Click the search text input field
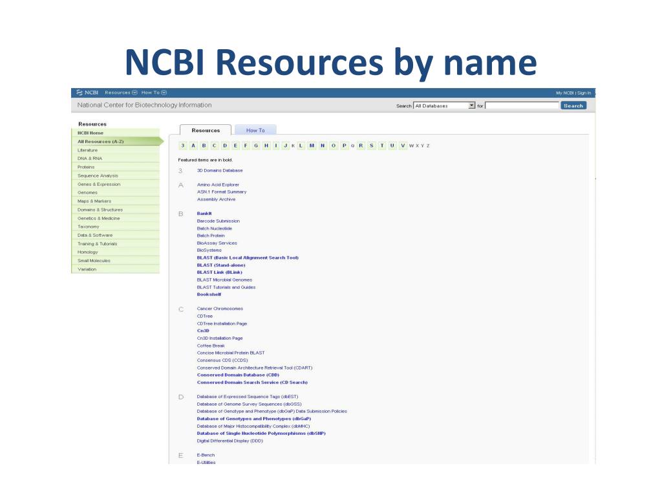Viewport: 662px width, 497px height. 522,105
